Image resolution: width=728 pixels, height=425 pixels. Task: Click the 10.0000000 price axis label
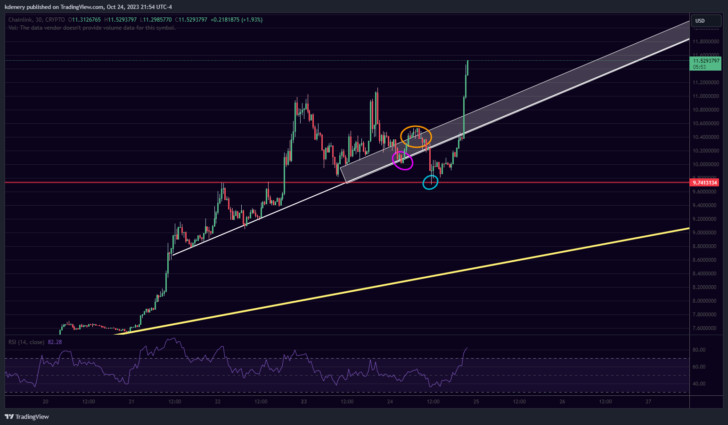pos(706,164)
